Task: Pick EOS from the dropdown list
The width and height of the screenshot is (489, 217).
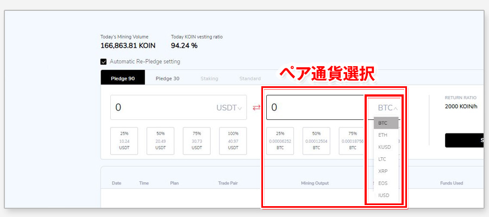Action: pyautogui.click(x=383, y=183)
